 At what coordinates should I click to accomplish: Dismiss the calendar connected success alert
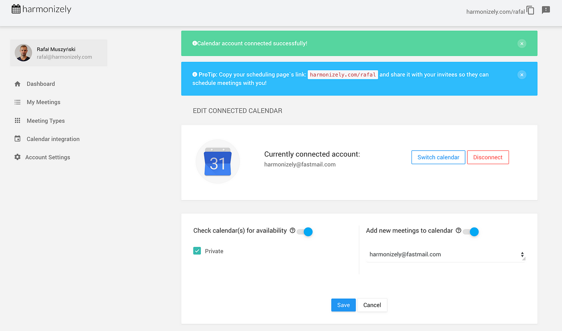coord(521,43)
